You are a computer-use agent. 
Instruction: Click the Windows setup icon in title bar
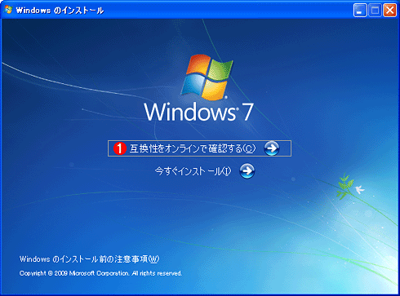(9, 10)
